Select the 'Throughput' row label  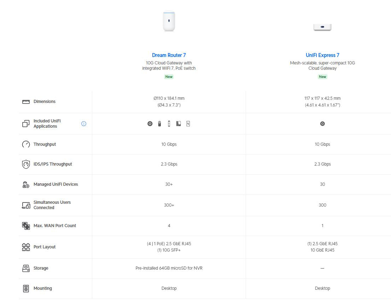point(45,144)
